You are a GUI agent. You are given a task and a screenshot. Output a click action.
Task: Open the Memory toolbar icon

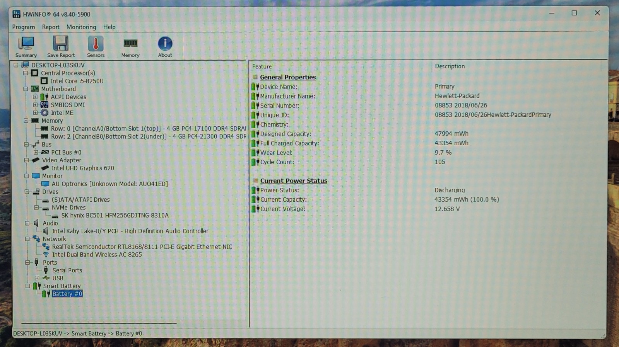[x=130, y=47]
